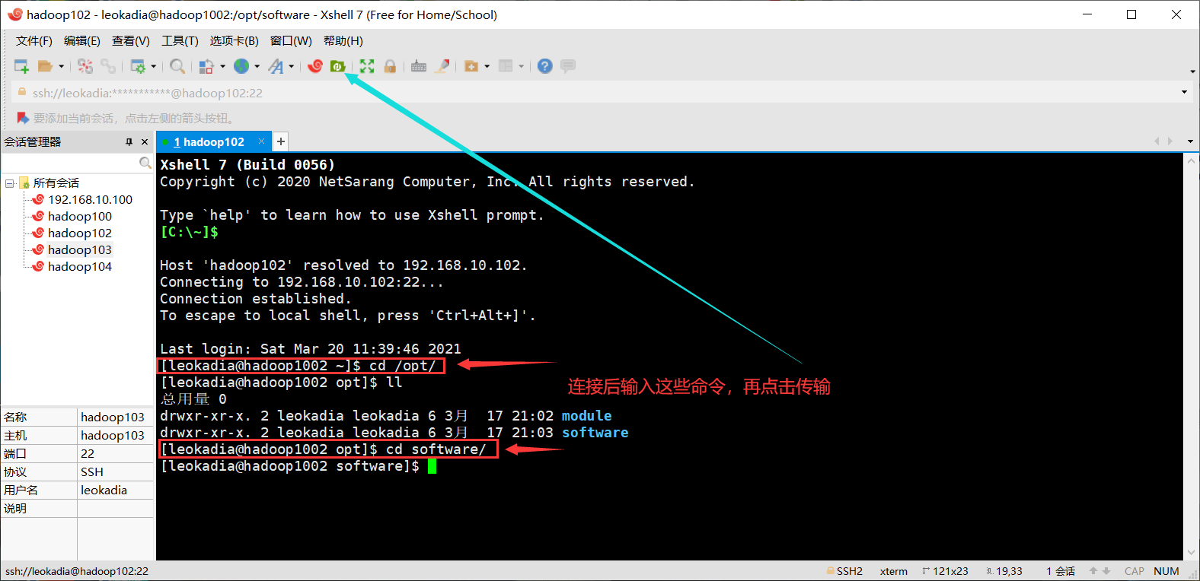Click the red Xshell swirl icon
This screenshot has height=581, width=1200.
coord(315,66)
